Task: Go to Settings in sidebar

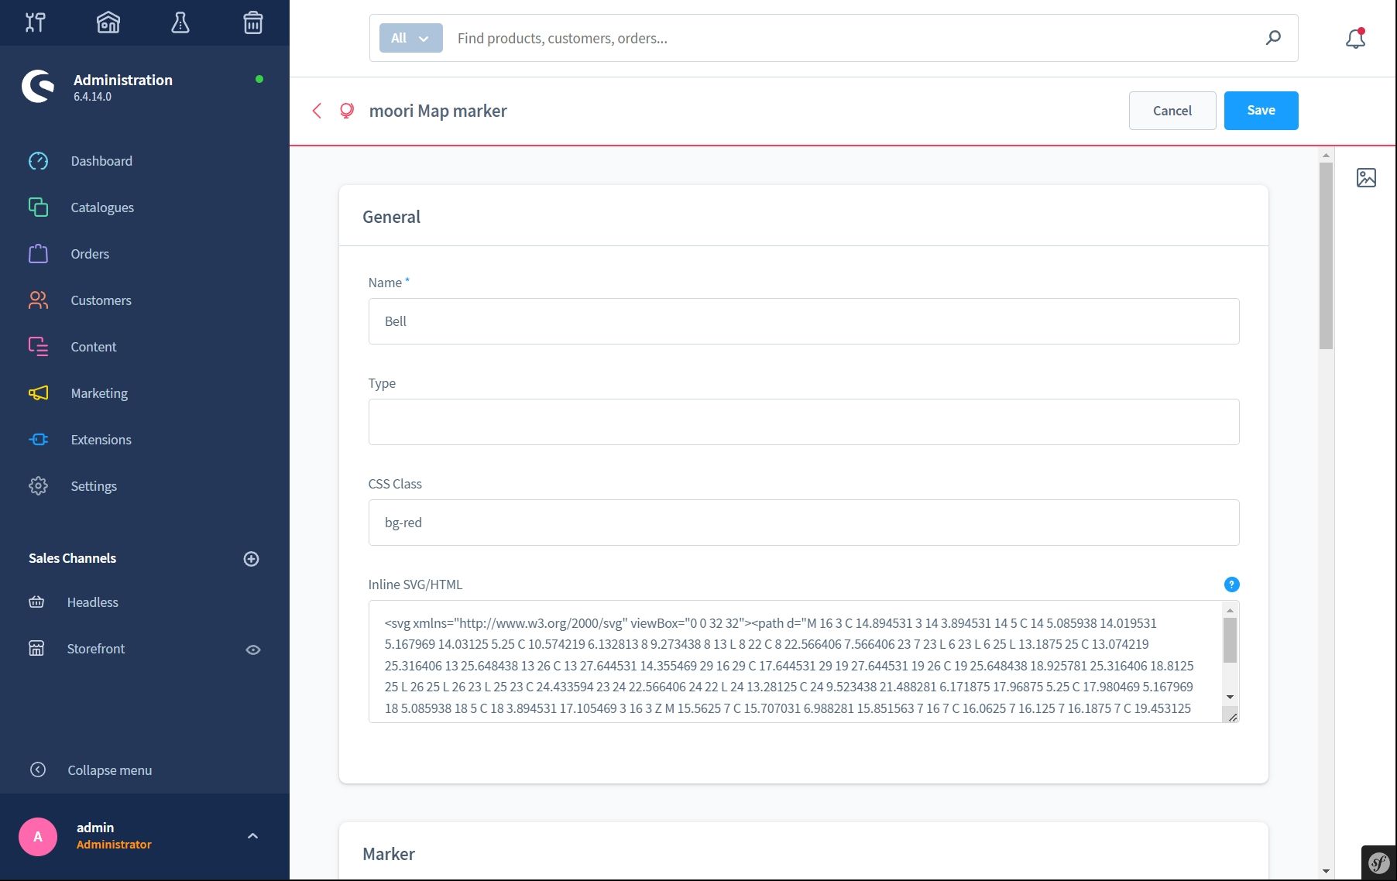Action: [94, 486]
